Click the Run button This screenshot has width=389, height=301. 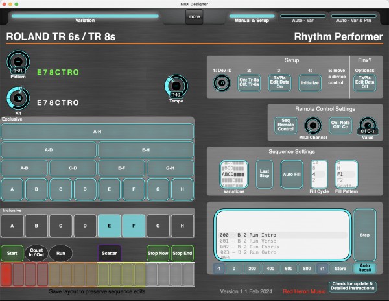[x=61, y=254]
